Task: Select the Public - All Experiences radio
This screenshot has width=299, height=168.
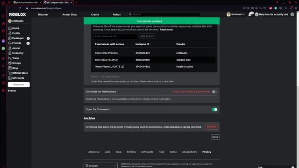Action: tap(88, 77)
